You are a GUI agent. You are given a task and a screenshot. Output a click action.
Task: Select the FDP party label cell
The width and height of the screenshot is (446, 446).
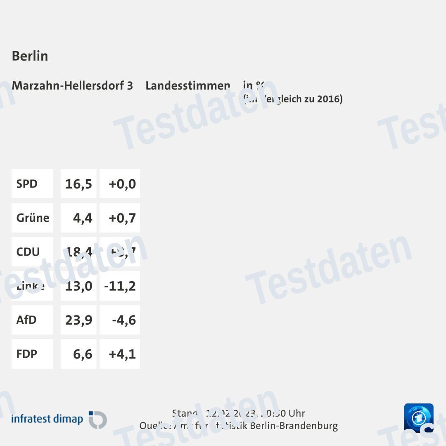(x=32, y=354)
